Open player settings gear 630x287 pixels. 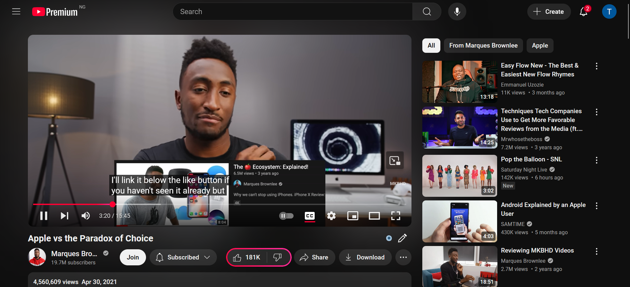click(331, 215)
